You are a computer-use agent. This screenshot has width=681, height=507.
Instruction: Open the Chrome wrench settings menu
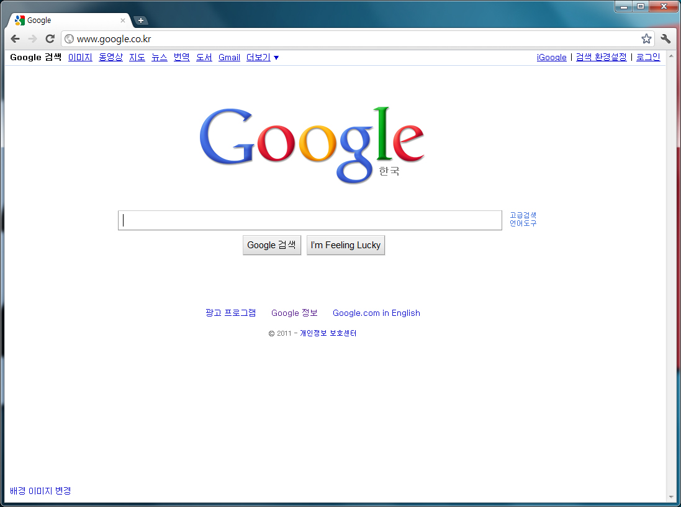pyautogui.click(x=665, y=38)
